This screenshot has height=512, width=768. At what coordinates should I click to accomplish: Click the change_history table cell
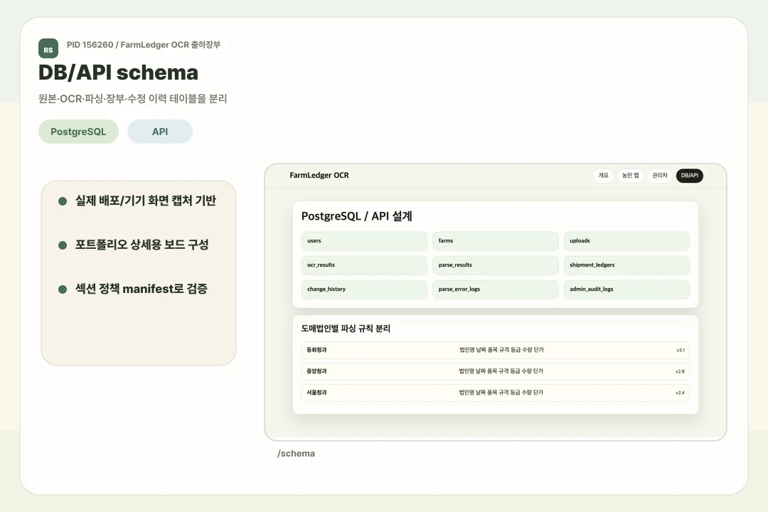pos(364,289)
